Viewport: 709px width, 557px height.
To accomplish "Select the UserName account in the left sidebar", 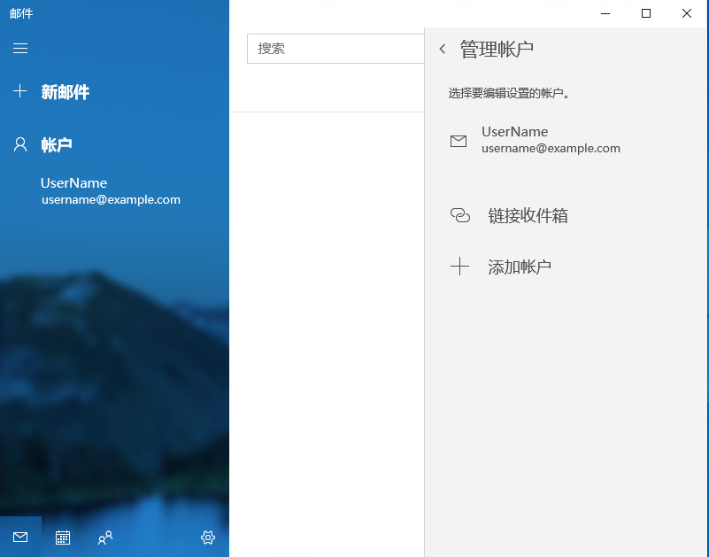I will [x=110, y=191].
